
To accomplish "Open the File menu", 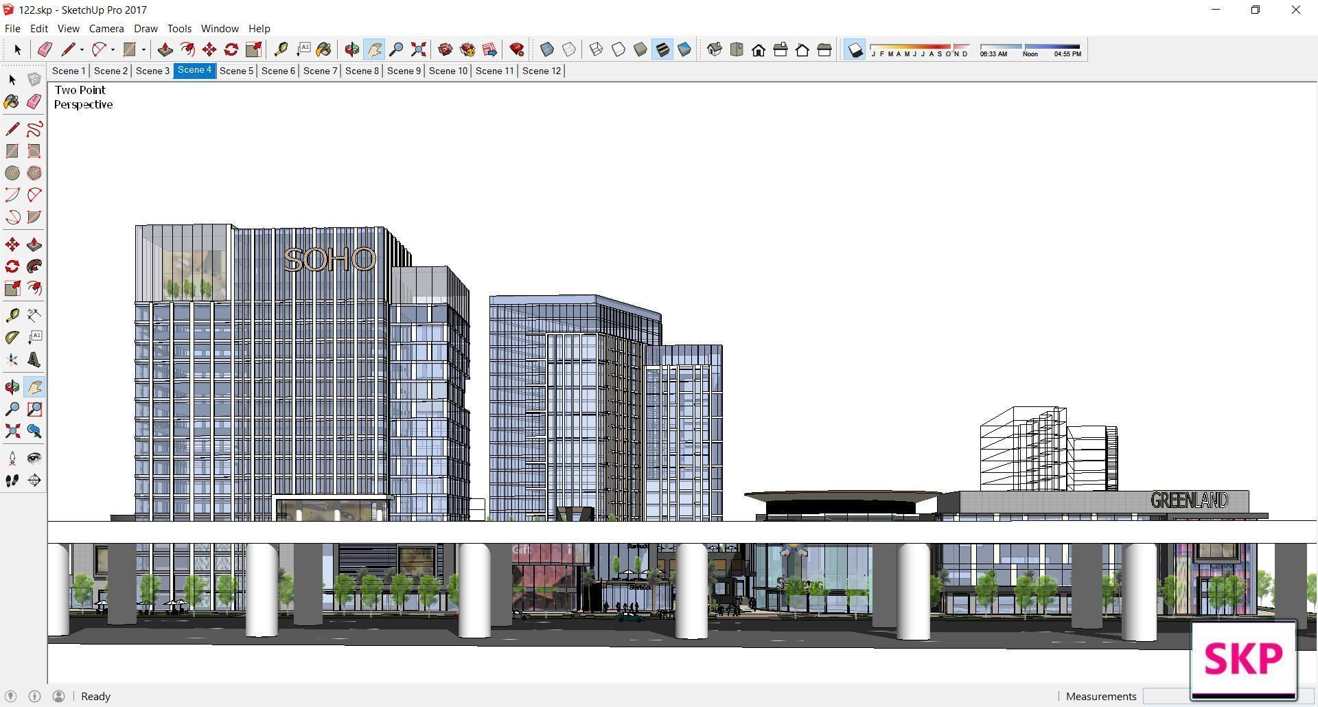I will click(x=12, y=28).
